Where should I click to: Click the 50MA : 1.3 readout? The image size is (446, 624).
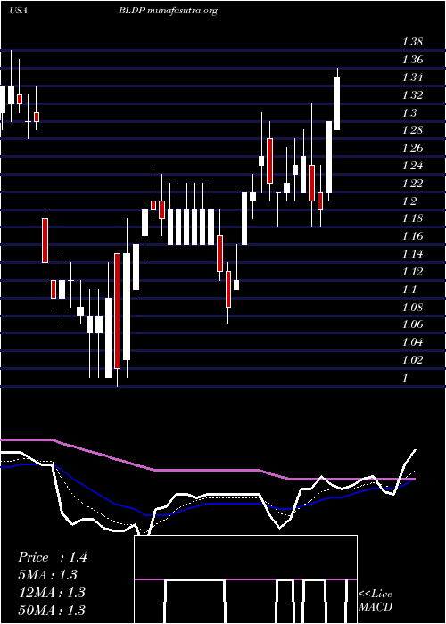(52, 610)
